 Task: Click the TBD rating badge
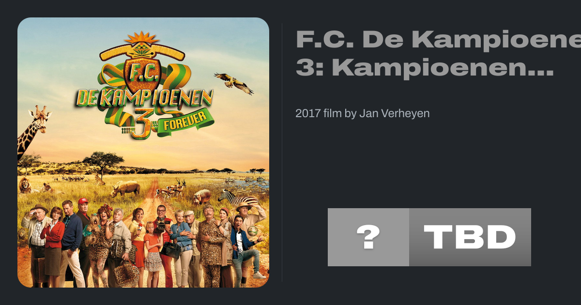tap(470, 237)
